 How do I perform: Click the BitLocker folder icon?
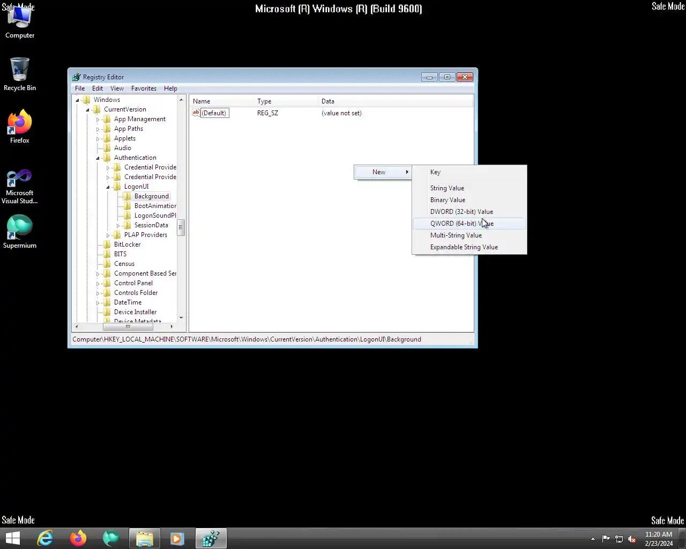point(107,244)
